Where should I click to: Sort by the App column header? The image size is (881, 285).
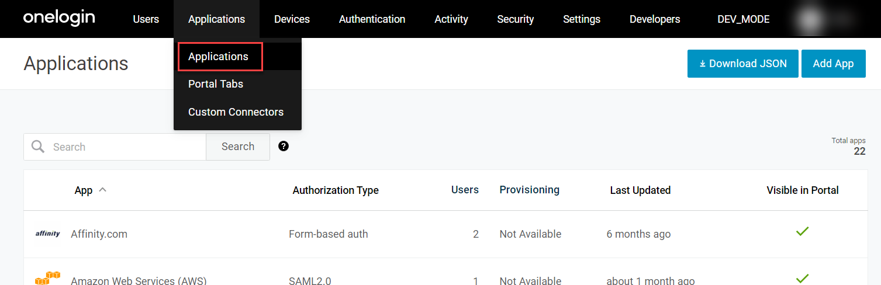point(84,190)
